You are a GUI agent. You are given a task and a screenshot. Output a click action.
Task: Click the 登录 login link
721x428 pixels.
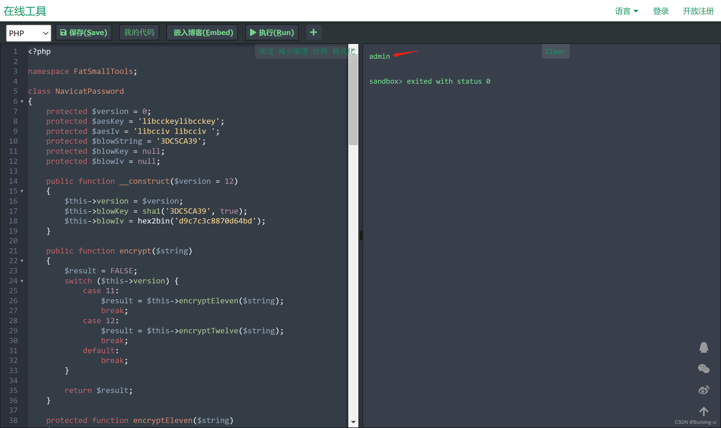tap(660, 11)
